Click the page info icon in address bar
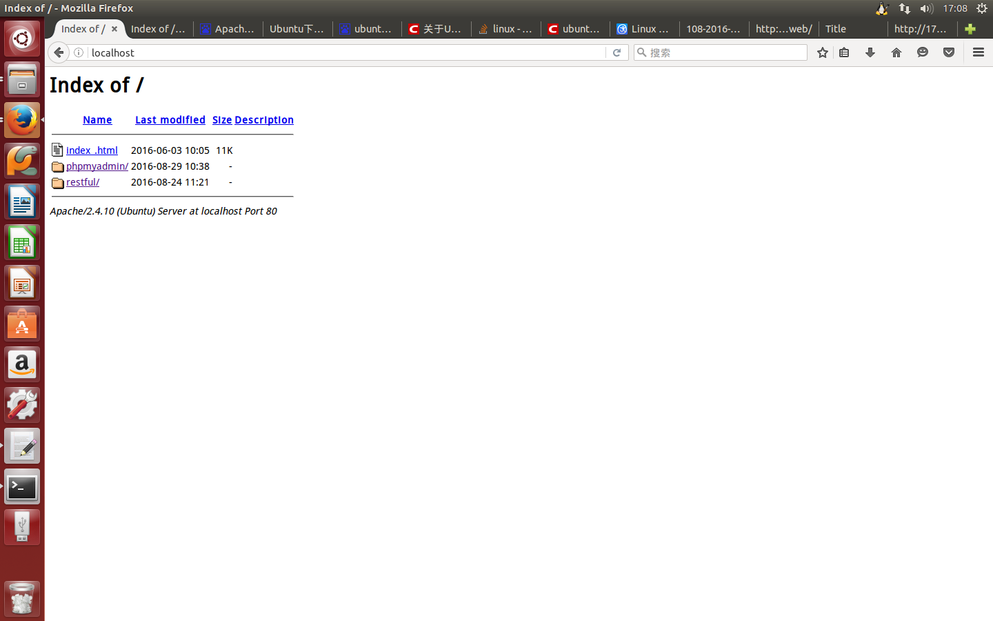This screenshot has height=621, width=993. (78, 52)
